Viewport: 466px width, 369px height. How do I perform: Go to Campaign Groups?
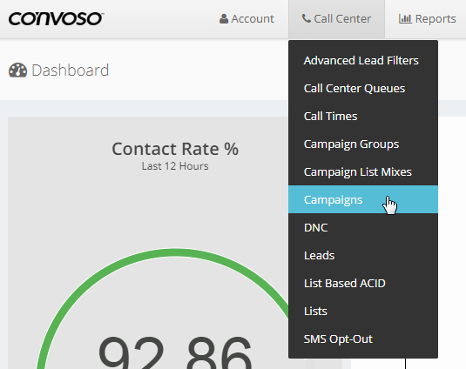point(363,144)
